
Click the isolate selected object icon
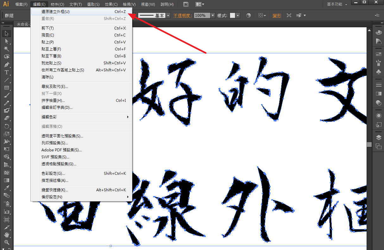coord(289,15)
